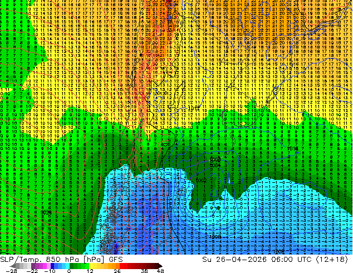Screen dimensions: 353x273
Task: Click the 48 legend scale label
Action: (160, 271)
